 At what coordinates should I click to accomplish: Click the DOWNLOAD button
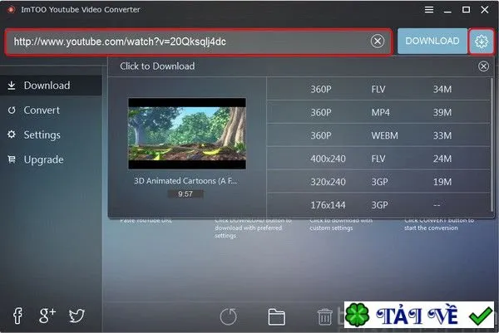(x=432, y=41)
